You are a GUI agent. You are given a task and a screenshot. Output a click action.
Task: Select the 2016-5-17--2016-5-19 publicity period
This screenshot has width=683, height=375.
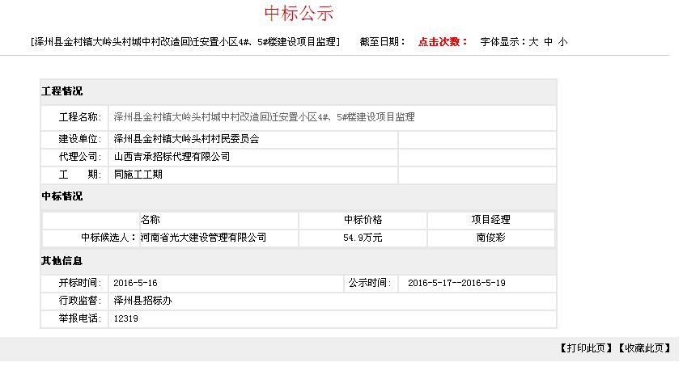[x=456, y=283]
